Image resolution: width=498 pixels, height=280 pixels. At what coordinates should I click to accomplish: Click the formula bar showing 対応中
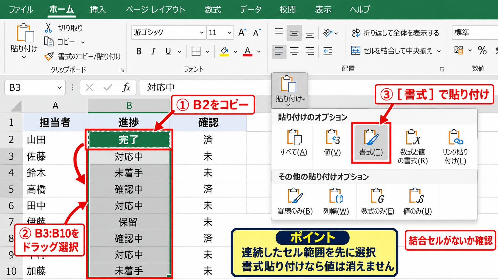coord(205,87)
